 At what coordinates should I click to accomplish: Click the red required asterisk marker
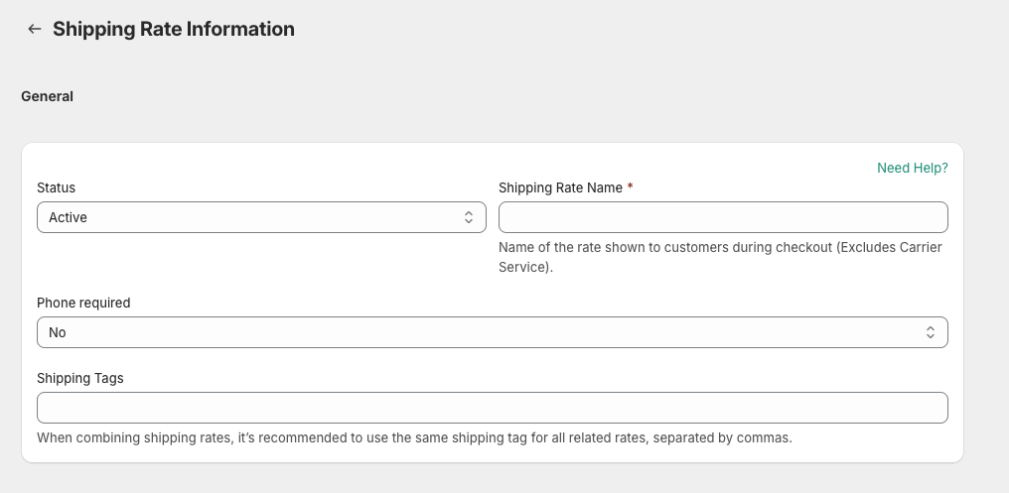tap(630, 187)
